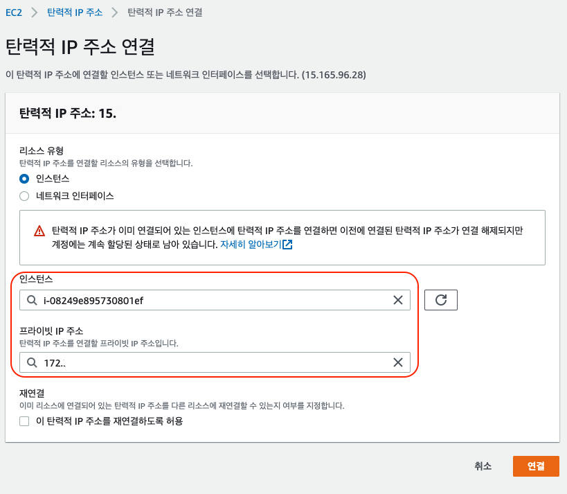This screenshot has height=494, width=567.
Task: Go to the EC2 breadcrumb link
Action: (x=14, y=12)
